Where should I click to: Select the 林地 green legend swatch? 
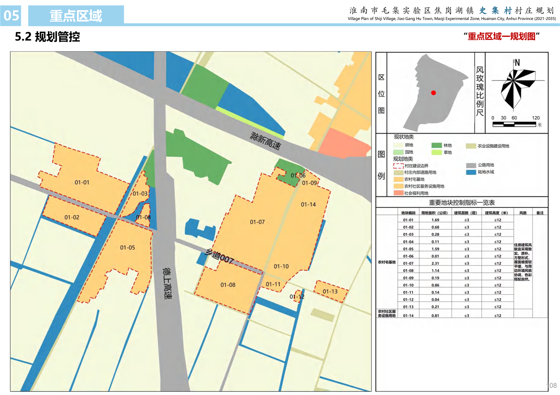(x=436, y=145)
